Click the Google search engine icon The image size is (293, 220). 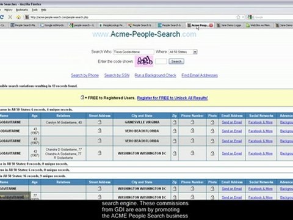click(x=250, y=17)
